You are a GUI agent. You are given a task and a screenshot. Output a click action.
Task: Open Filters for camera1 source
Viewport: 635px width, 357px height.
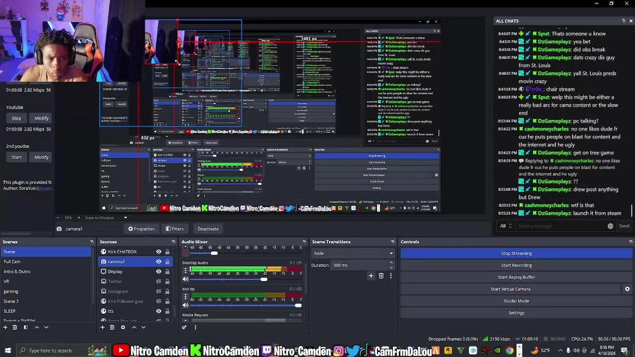175,229
